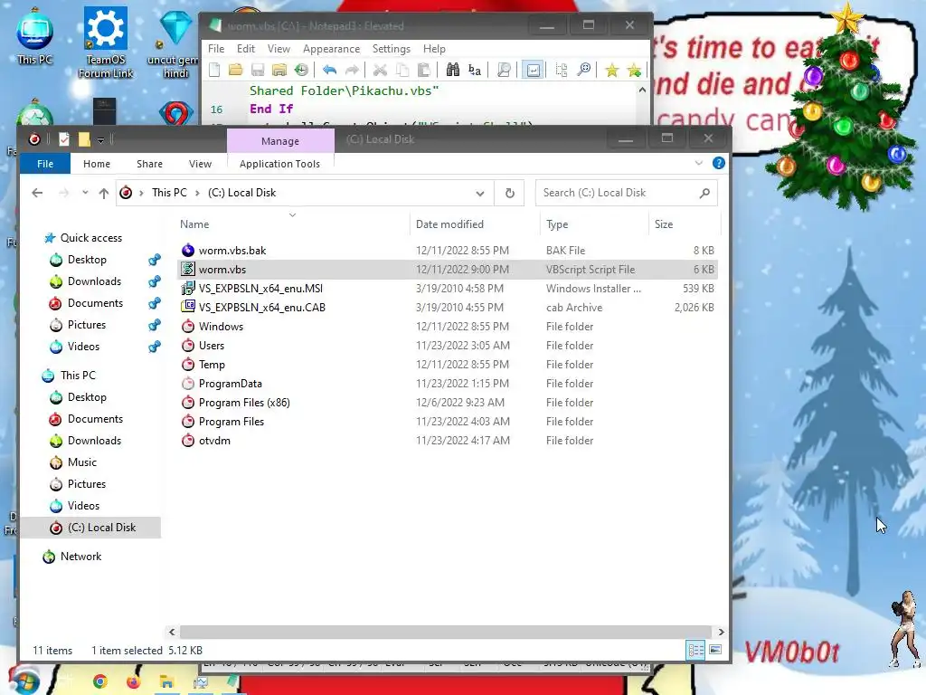Select Windows folder in file list

[448, 326]
